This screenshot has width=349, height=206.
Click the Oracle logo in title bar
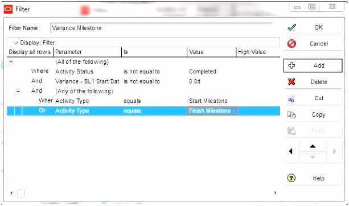[8, 9]
